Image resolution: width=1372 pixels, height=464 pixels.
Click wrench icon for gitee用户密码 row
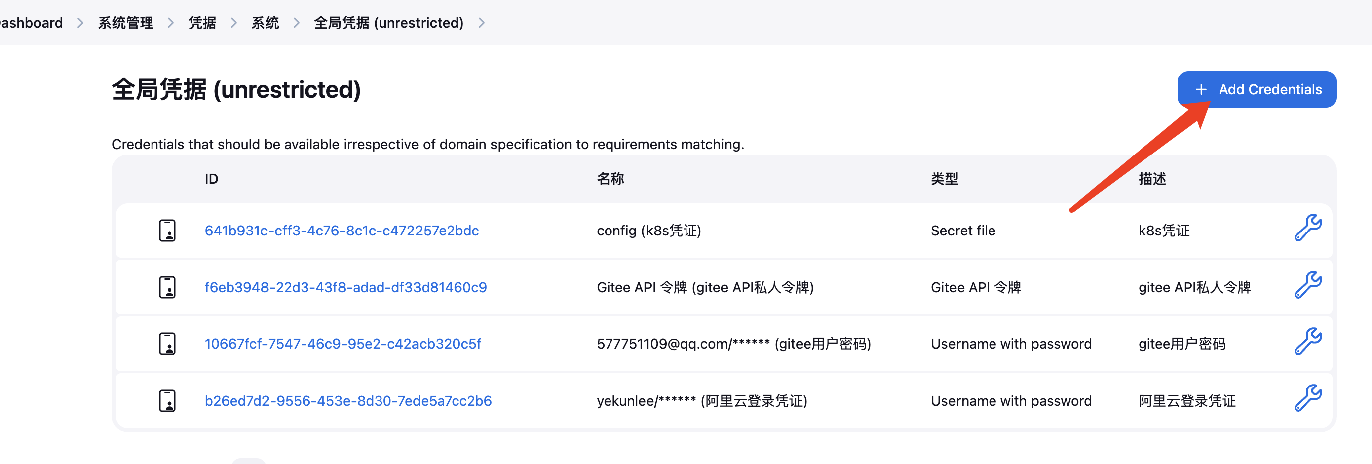[1307, 341]
